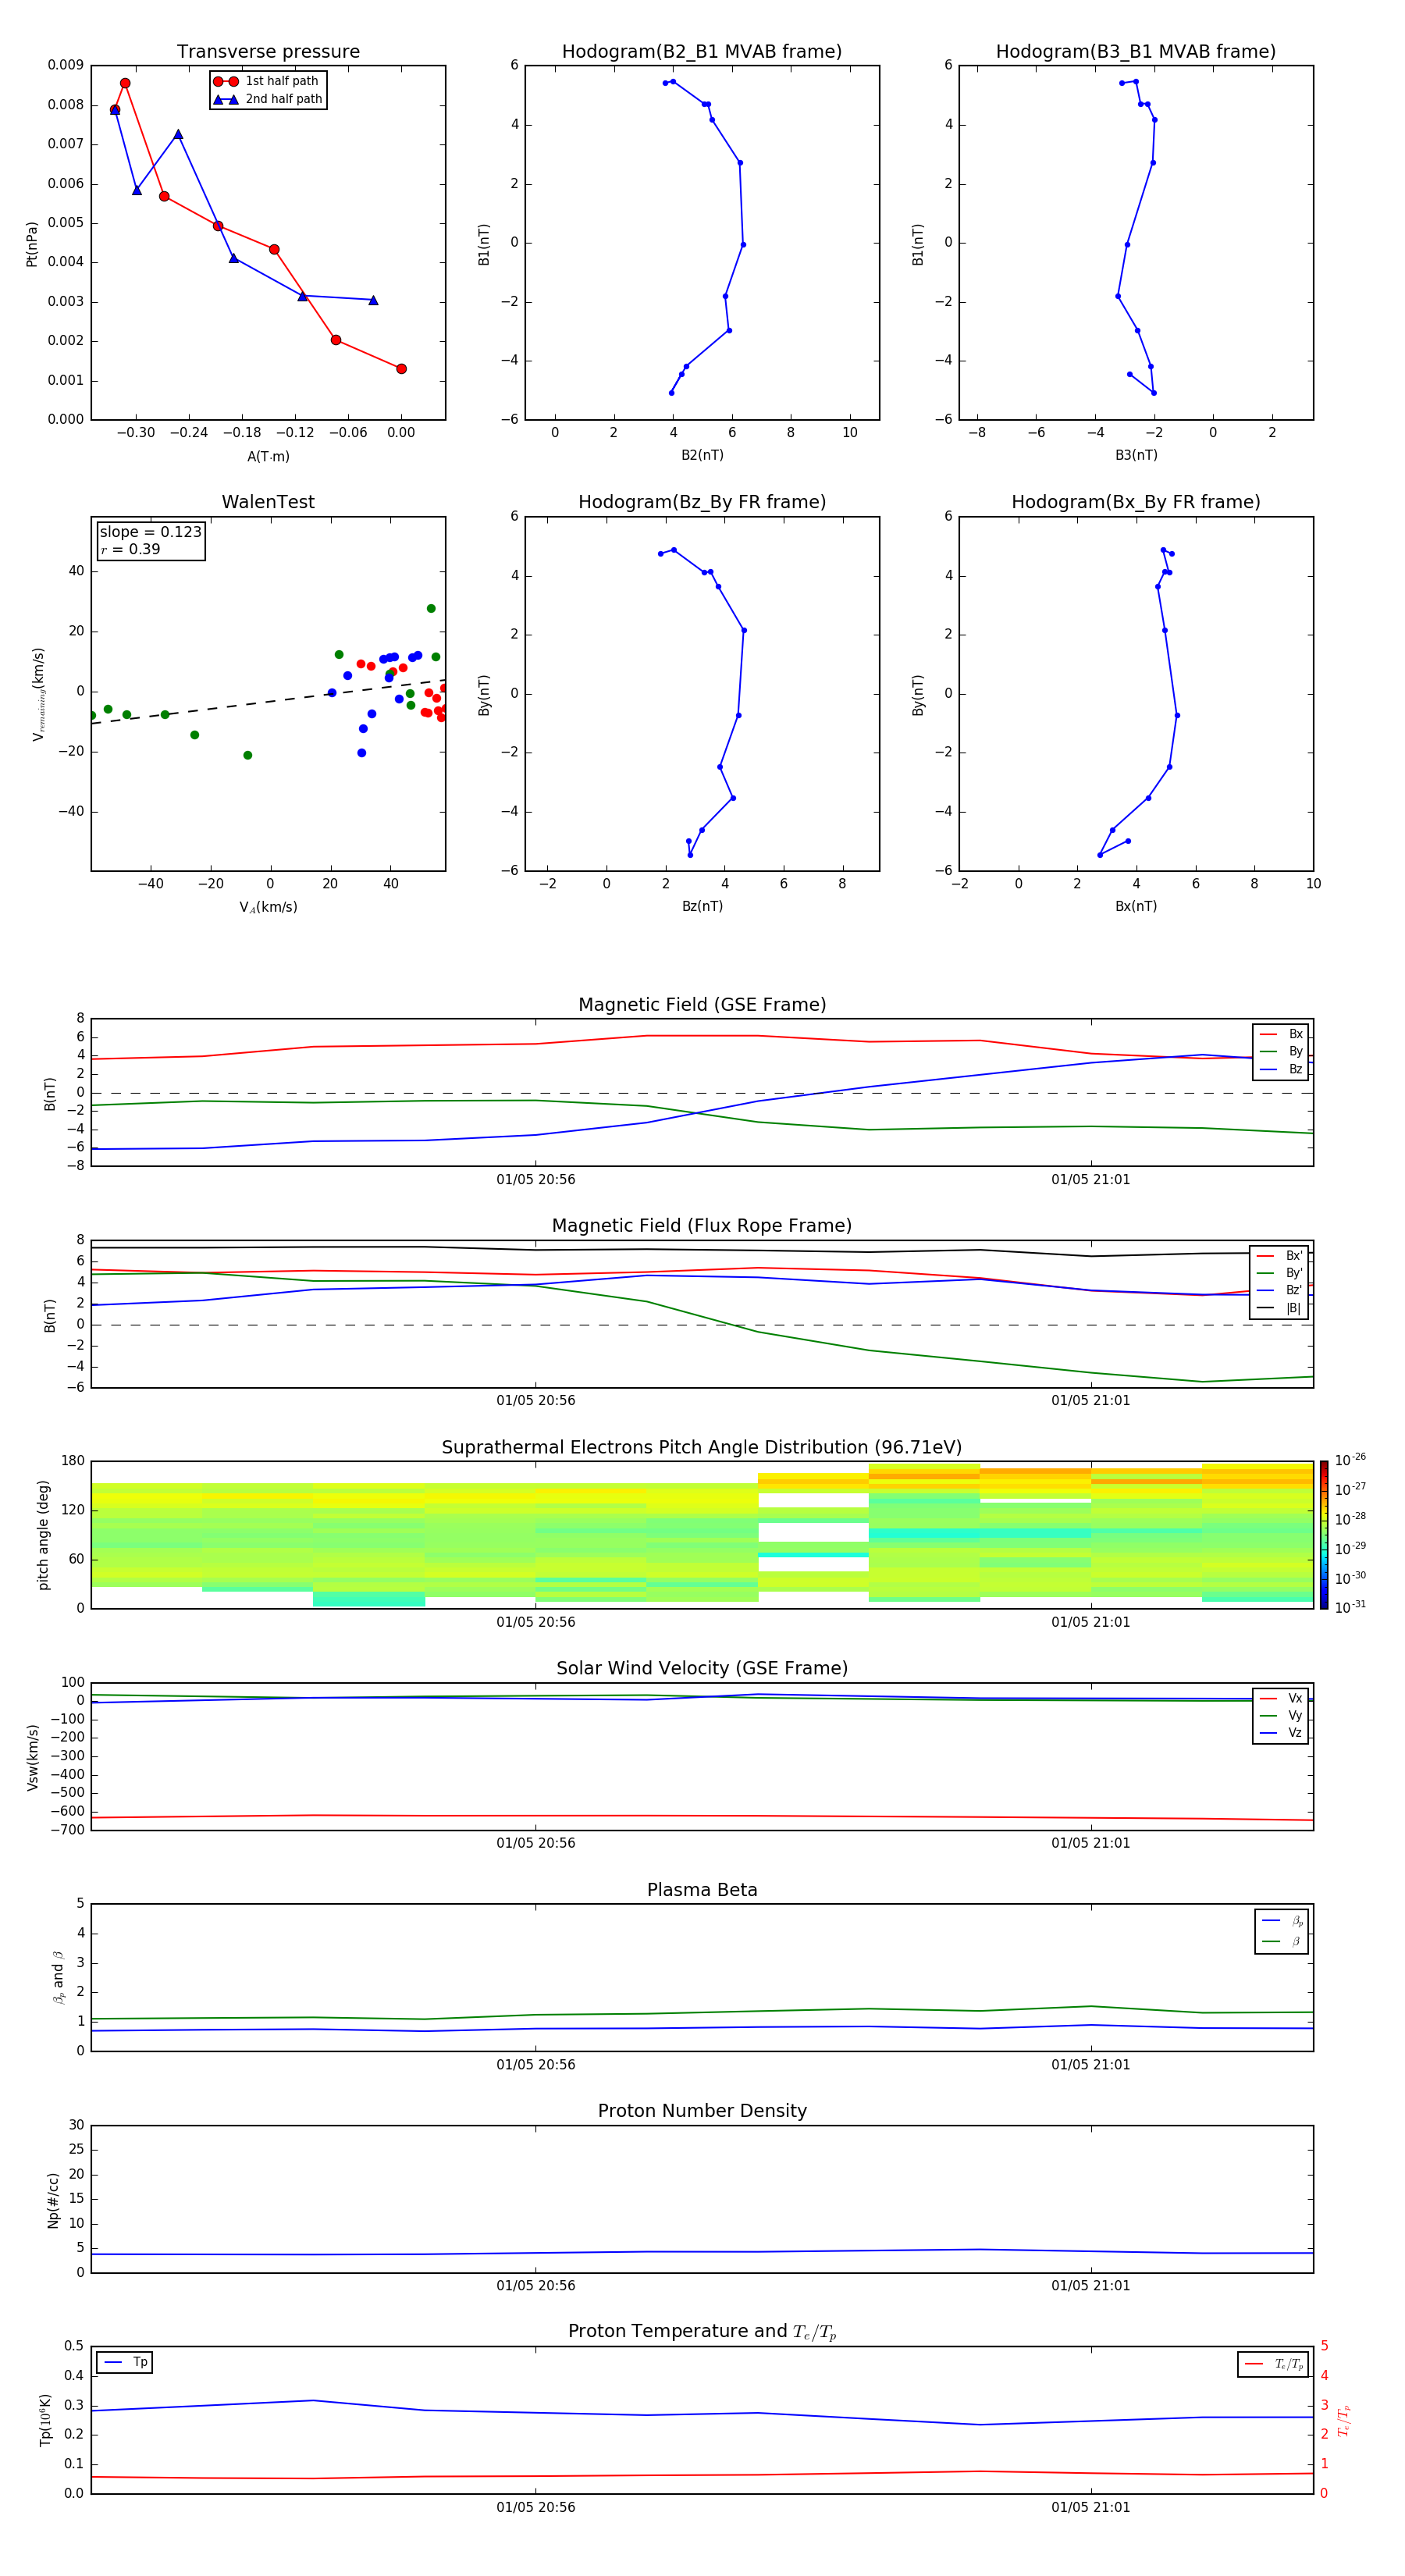Viewport: 1405px width, 2576px height.
Task: Click the 'slope = 0.123' annotation
Action: coord(150,532)
